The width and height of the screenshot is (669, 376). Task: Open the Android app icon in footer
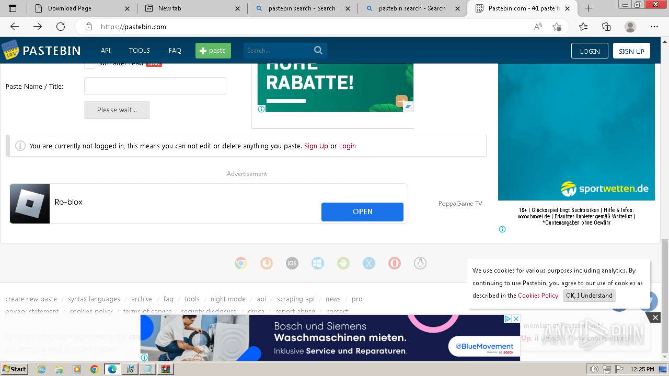(x=343, y=263)
